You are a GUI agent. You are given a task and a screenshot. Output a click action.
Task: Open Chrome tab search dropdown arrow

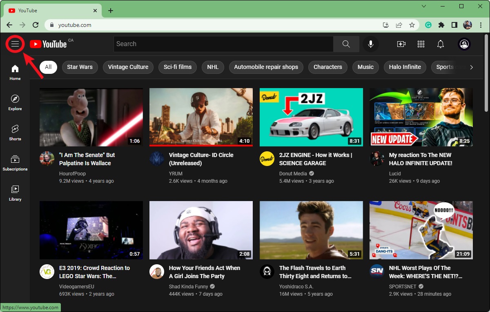[x=424, y=6]
